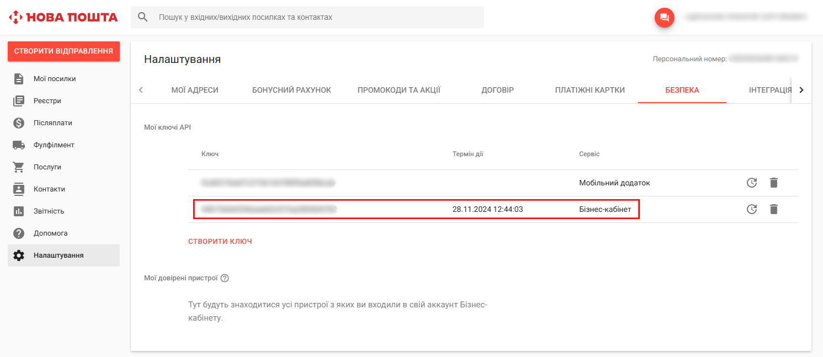Click the blurred Бізнес-кабінет key value

pos(269,209)
